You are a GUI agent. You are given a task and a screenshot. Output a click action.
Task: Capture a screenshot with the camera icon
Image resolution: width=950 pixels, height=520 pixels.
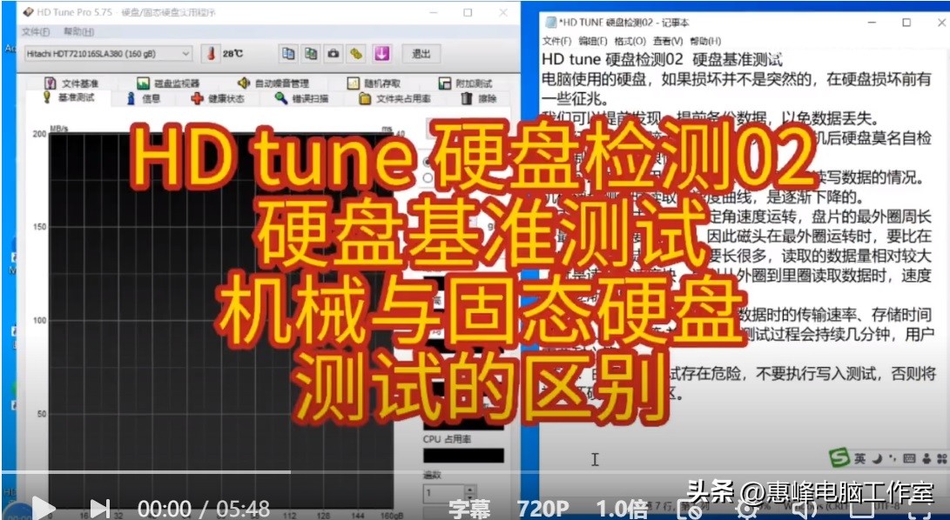click(332, 53)
